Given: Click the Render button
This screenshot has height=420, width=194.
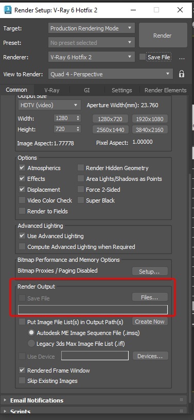Looking at the screenshot, I should 163,36.
